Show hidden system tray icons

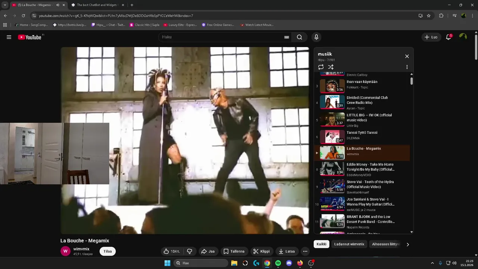coord(432,263)
